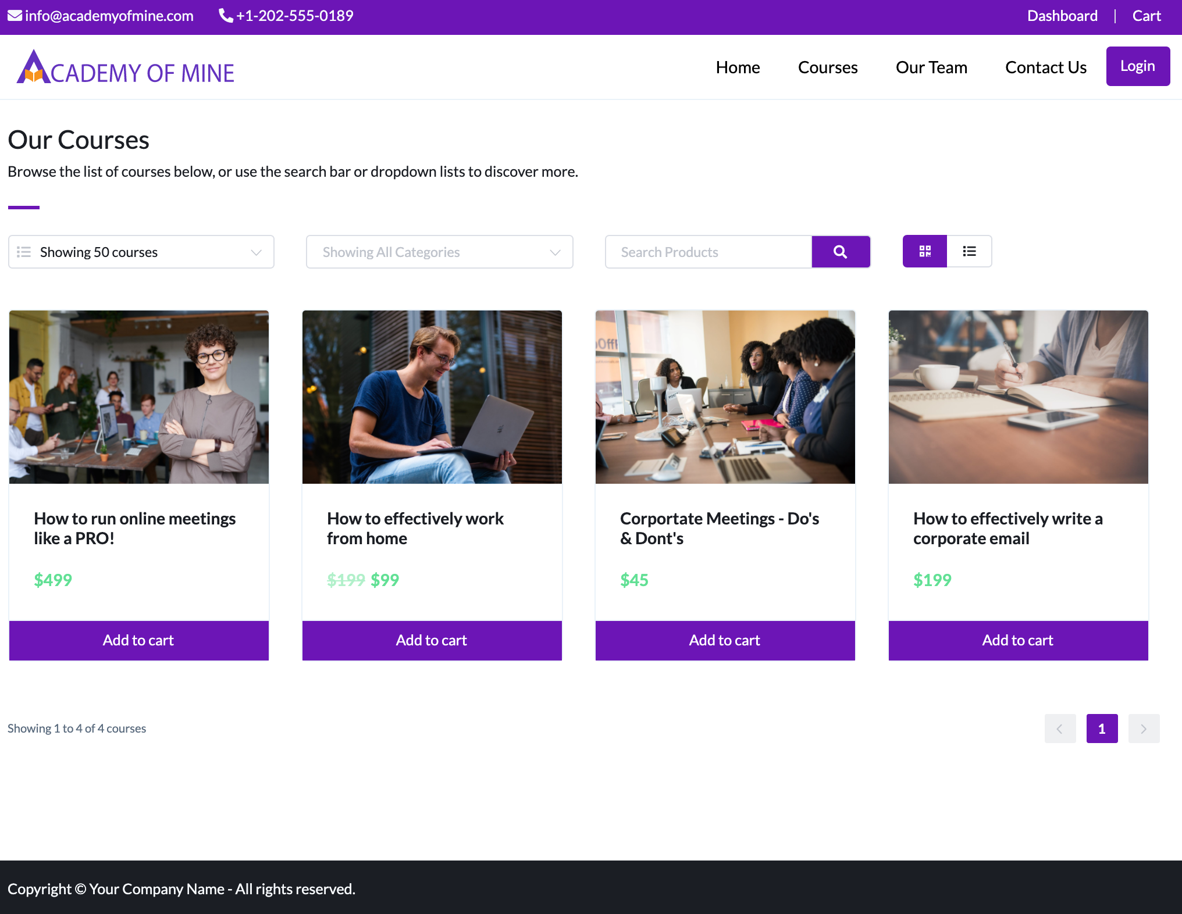Open the Showing 50 courses dropdown
Image resolution: width=1182 pixels, height=914 pixels.
141,252
